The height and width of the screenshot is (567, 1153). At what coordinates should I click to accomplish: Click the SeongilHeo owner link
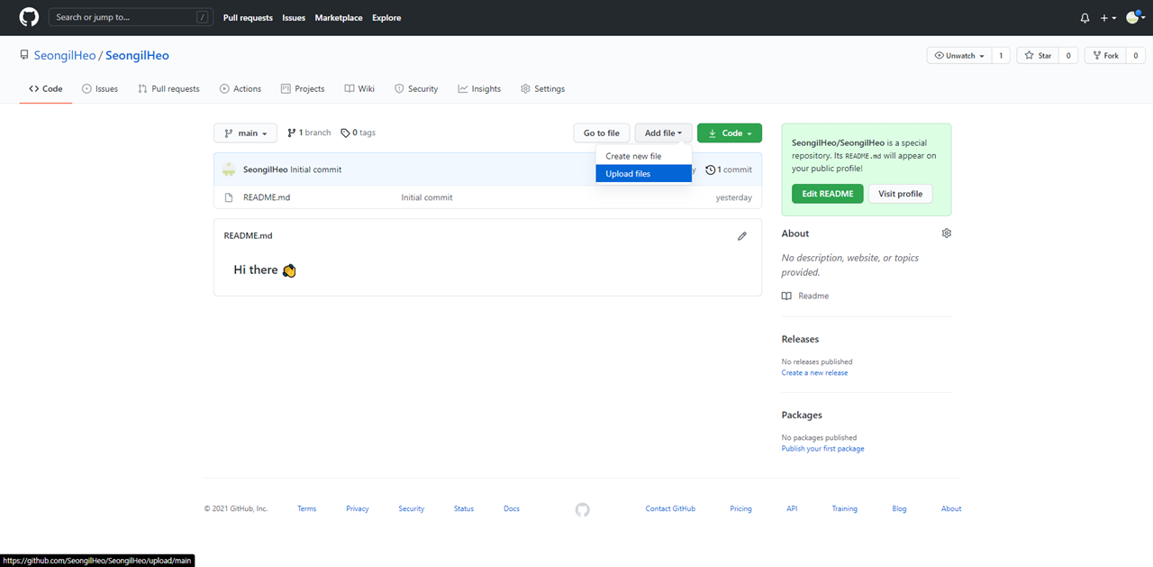click(65, 56)
